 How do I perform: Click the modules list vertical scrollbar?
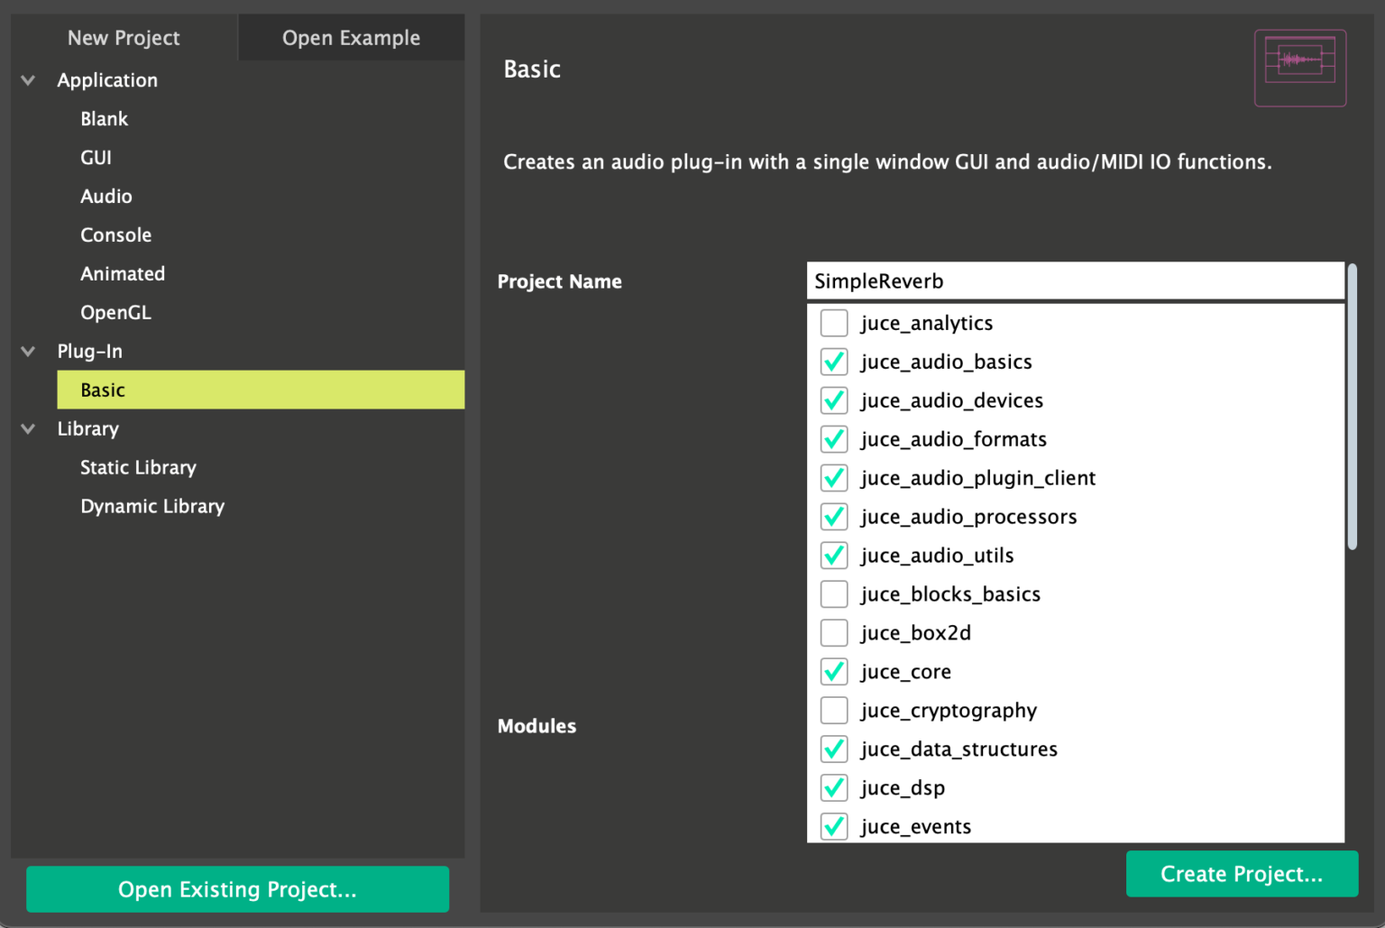tap(1352, 406)
